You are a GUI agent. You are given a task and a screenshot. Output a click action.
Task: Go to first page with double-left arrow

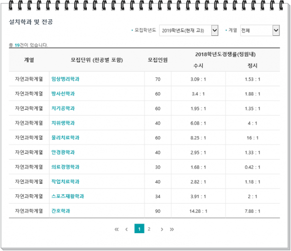point(116,229)
